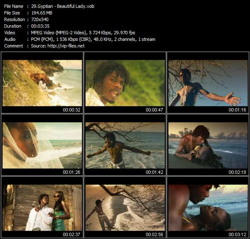Click the timestamp text '00:02:18'
The image size is (250, 239).
(237, 172)
